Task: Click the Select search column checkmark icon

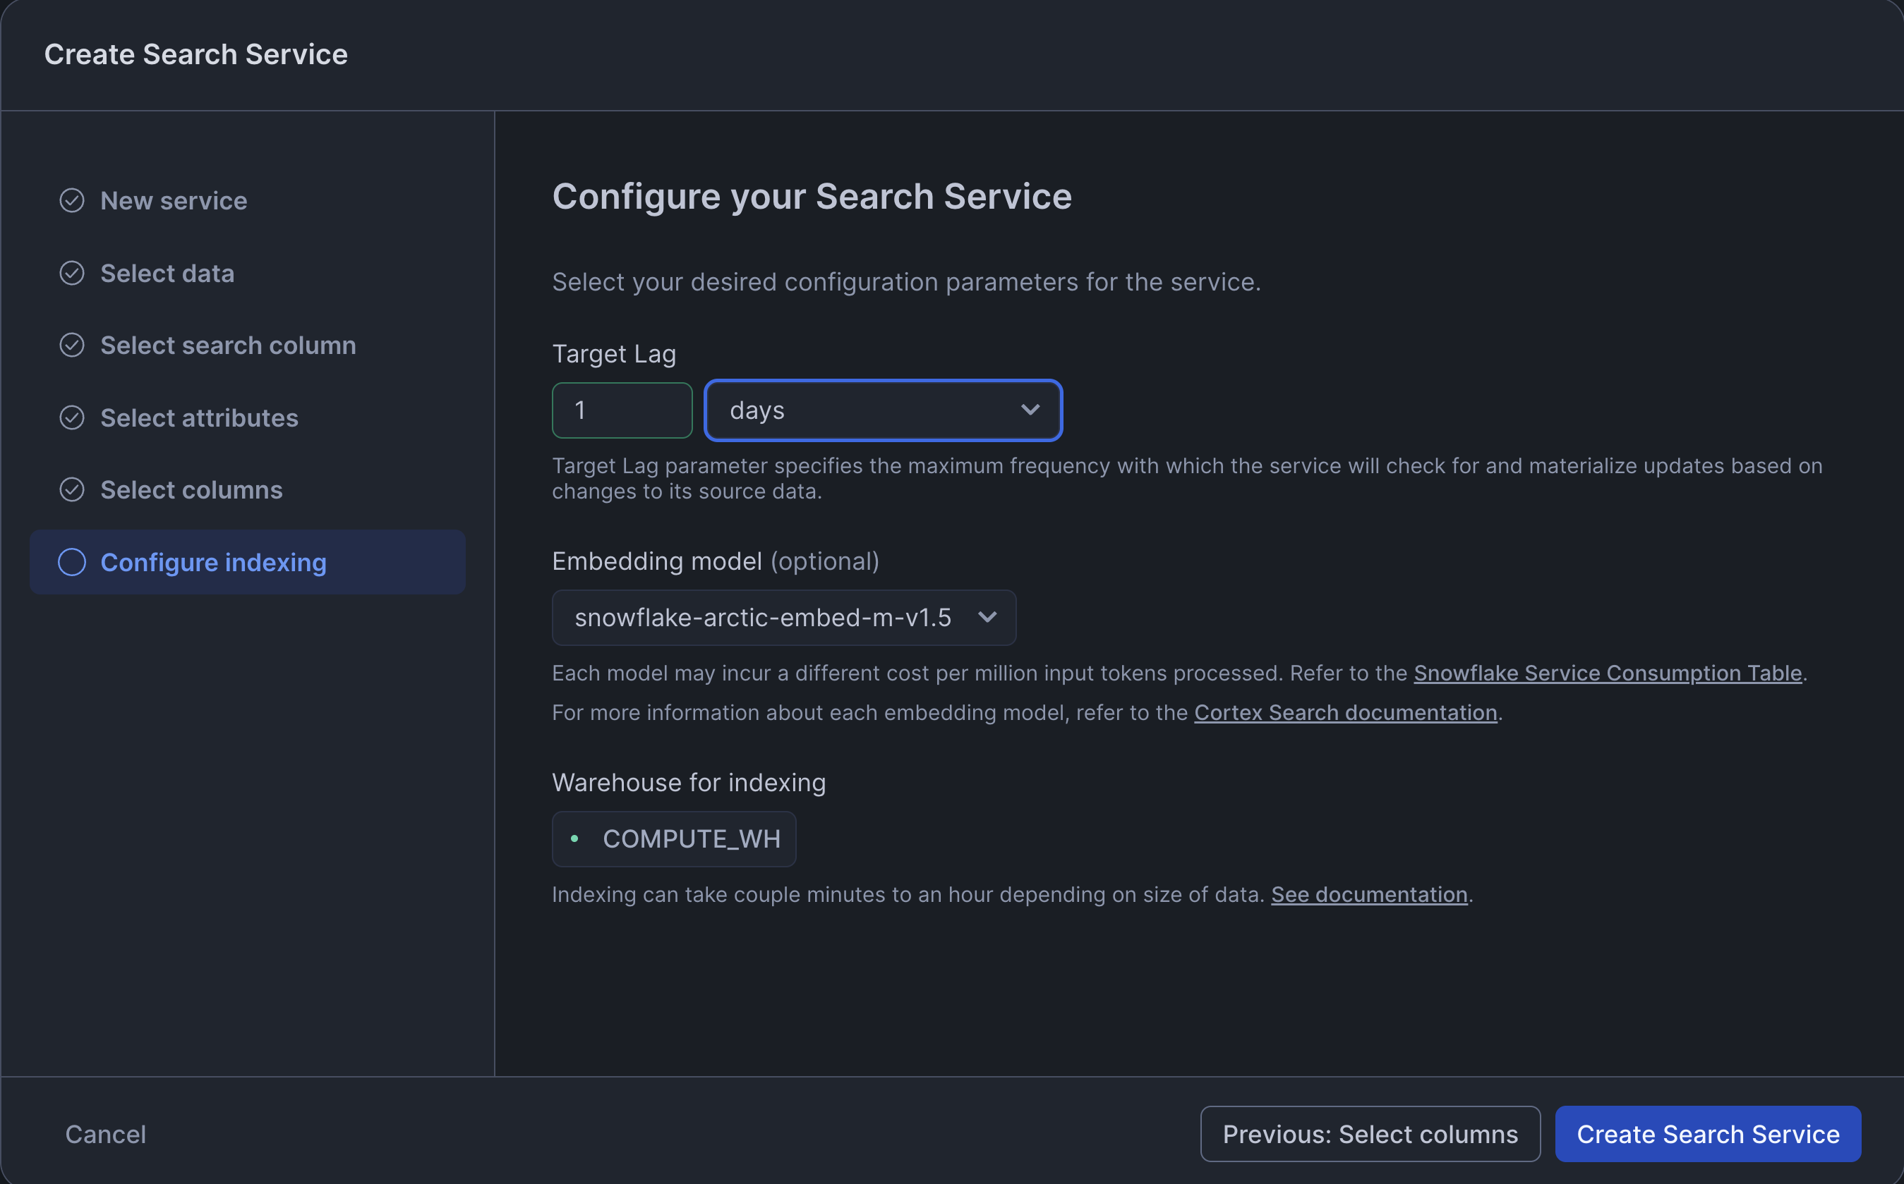Action: click(72, 346)
